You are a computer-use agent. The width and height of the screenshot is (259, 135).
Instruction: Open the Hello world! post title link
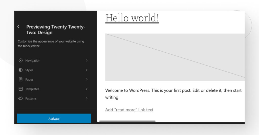[x=132, y=18]
